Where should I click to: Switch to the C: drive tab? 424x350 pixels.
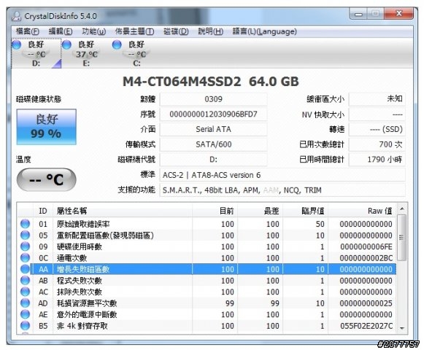click(x=136, y=54)
